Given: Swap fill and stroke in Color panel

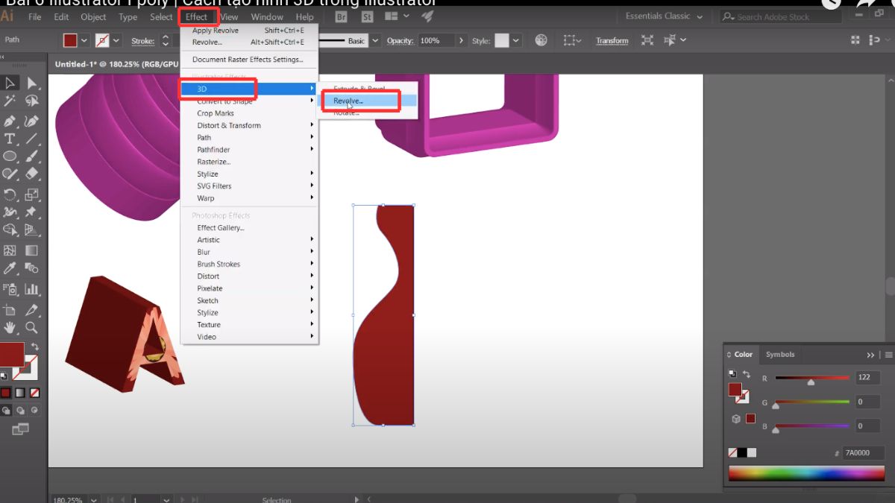Looking at the screenshot, I should 747,373.
